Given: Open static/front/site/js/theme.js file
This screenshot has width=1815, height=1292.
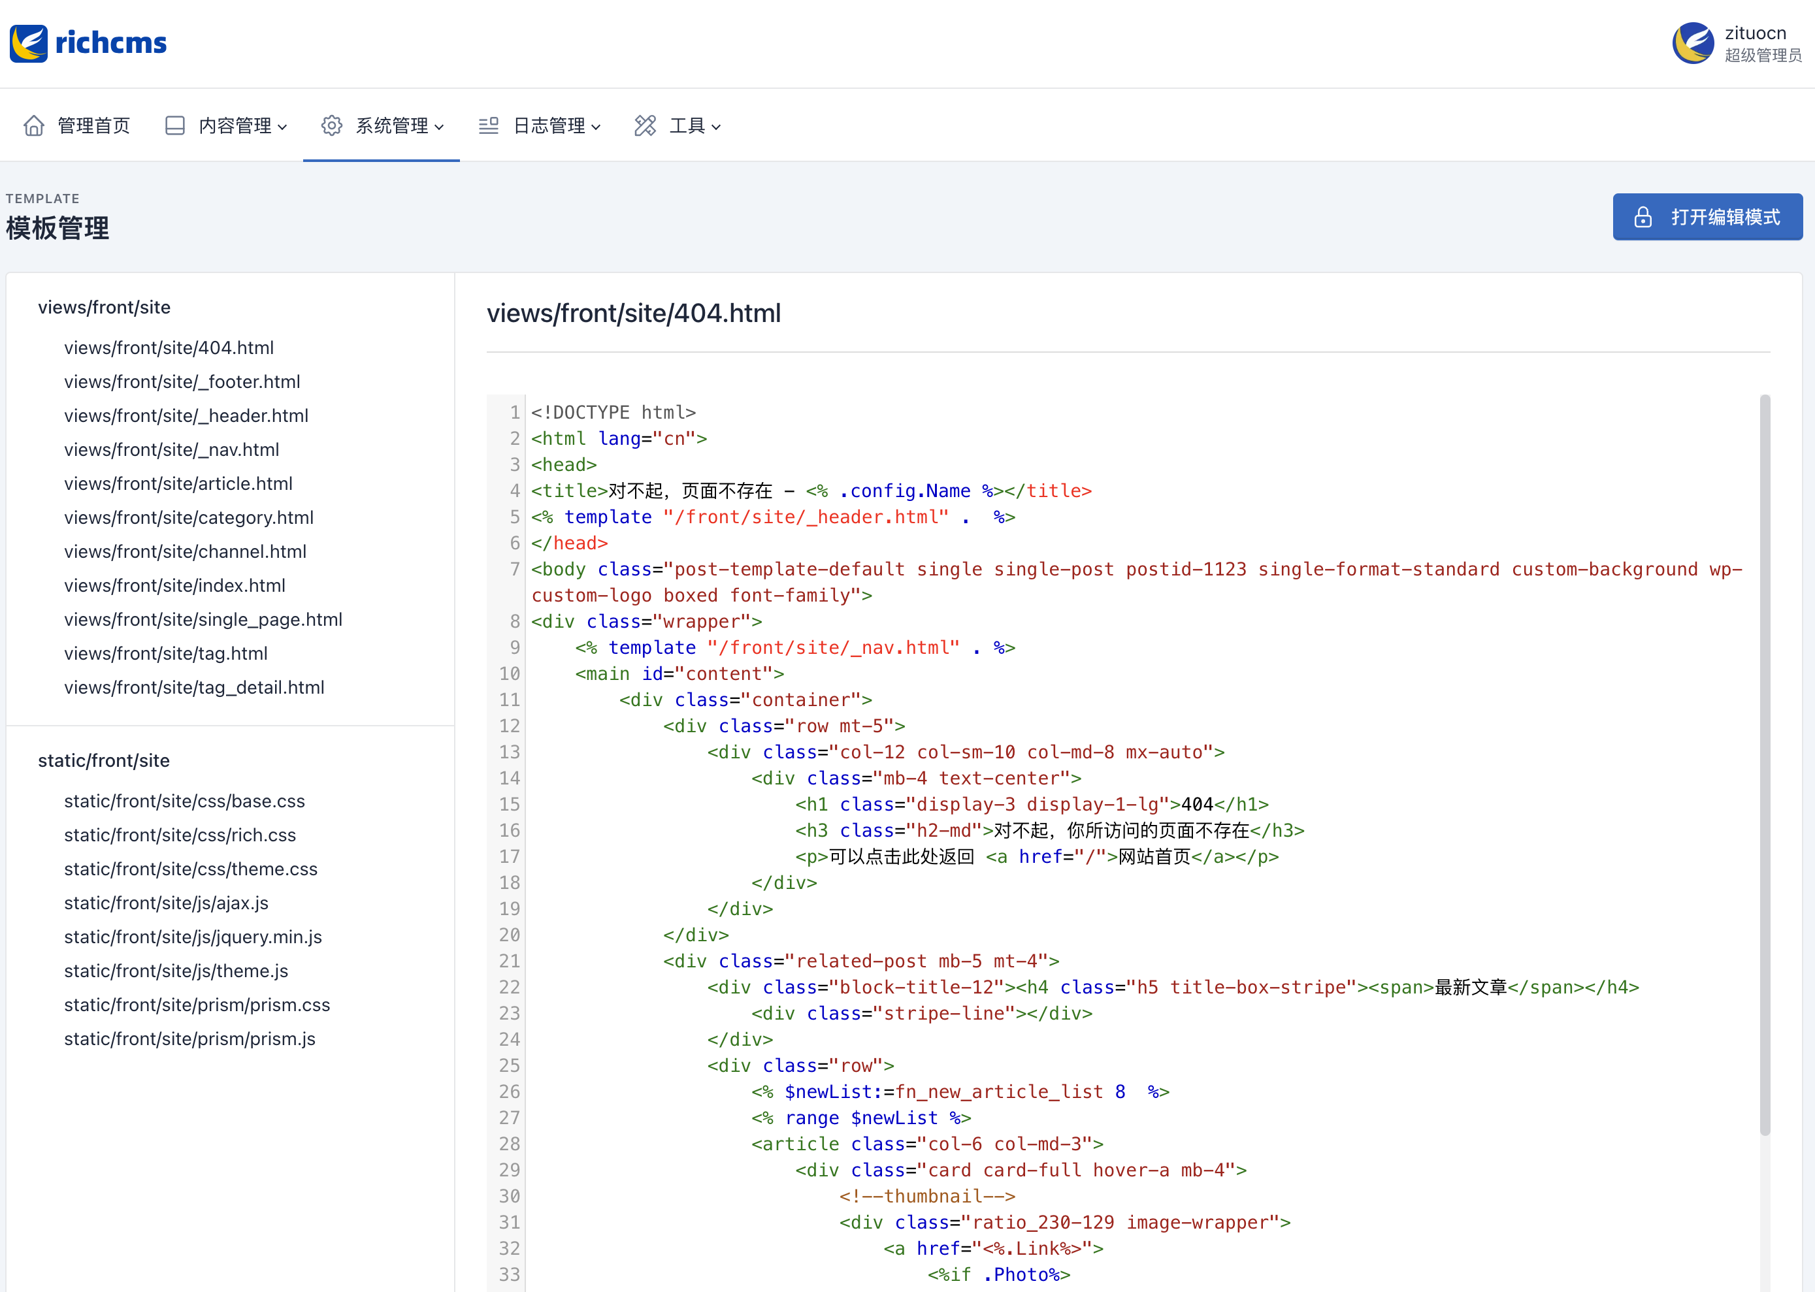Looking at the screenshot, I should pos(176,971).
